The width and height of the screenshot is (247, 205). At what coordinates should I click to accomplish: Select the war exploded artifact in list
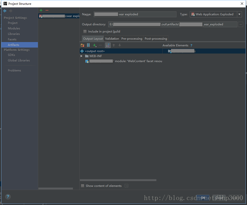click(x=59, y=16)
